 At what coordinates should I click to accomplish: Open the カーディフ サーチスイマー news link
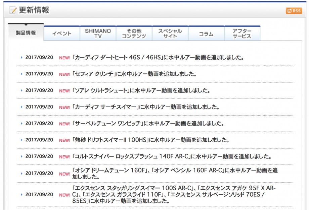(x=146, y=107)
